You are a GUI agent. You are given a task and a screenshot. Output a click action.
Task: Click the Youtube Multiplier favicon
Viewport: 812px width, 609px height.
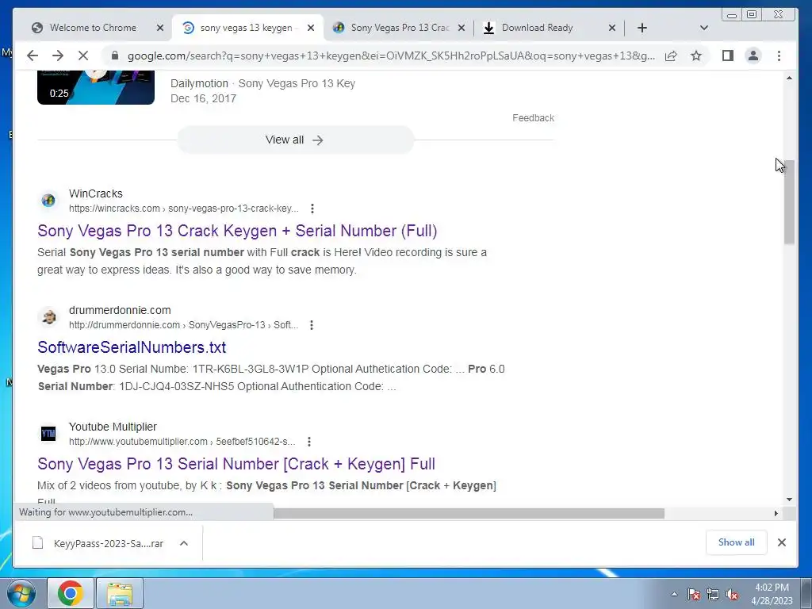click(48, 433)
